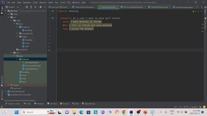
Task: Run the Booking feature using gutter arrow
Action: tap(53, 11)
